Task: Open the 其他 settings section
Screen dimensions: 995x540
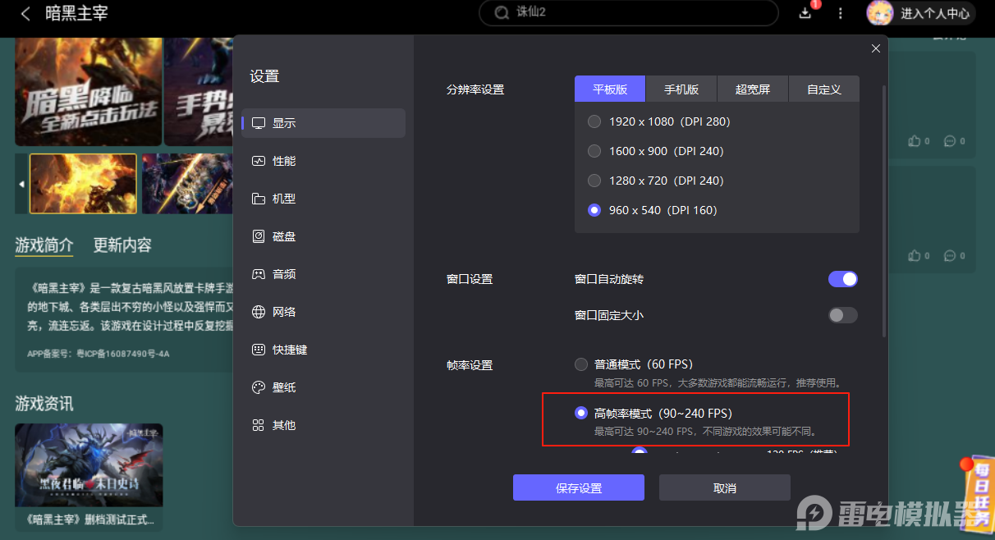Action: (323, 425)
